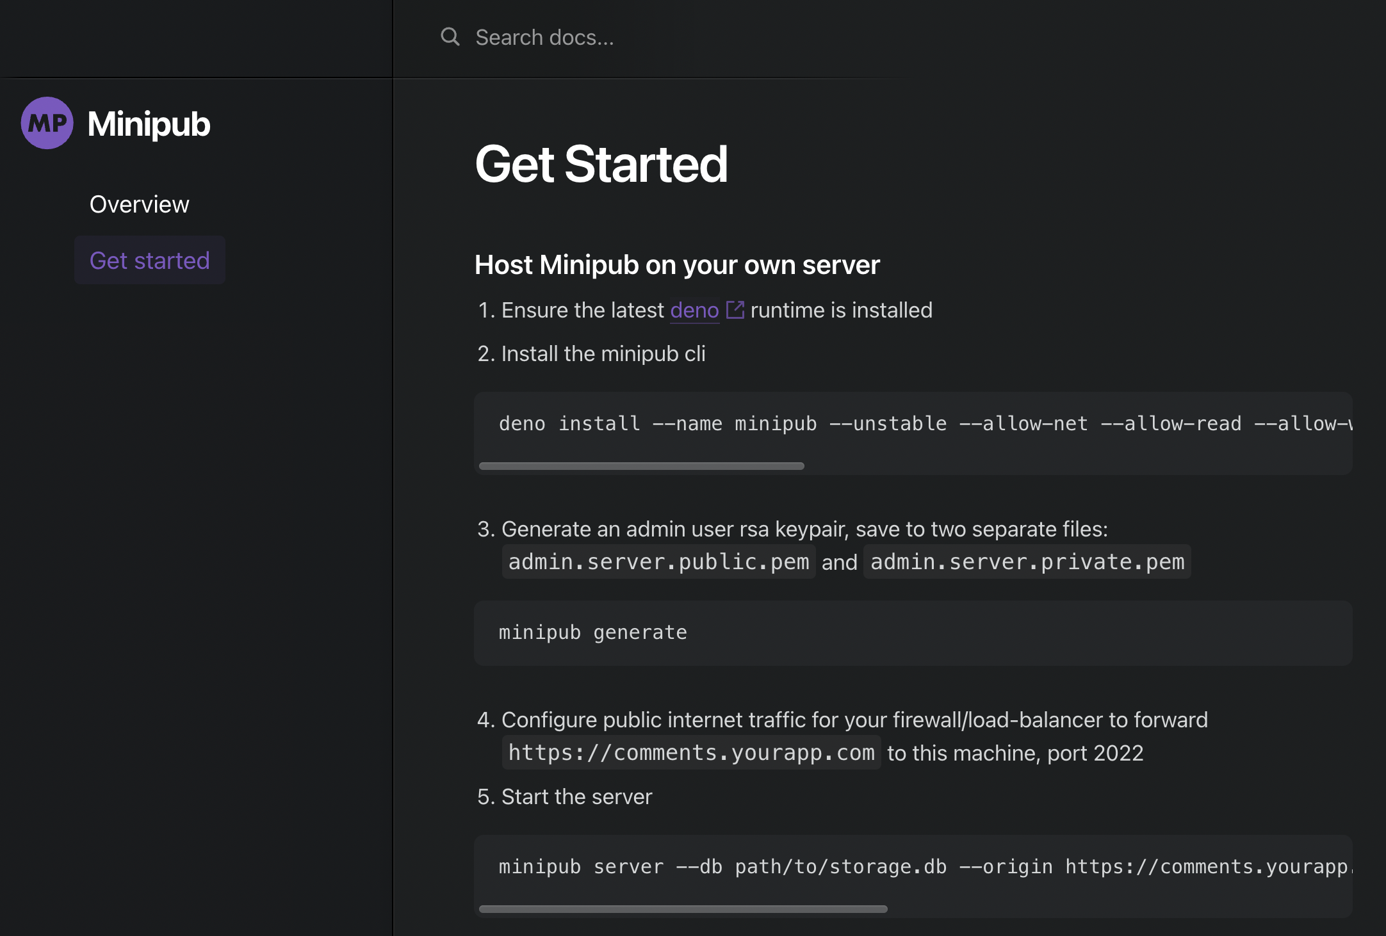Click the Get Started page heading
Viewport: 1386px width, 936px height.
click(601, 165)
